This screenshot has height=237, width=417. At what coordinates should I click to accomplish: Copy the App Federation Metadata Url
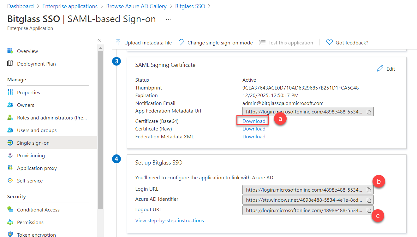(x=369, y=111)
